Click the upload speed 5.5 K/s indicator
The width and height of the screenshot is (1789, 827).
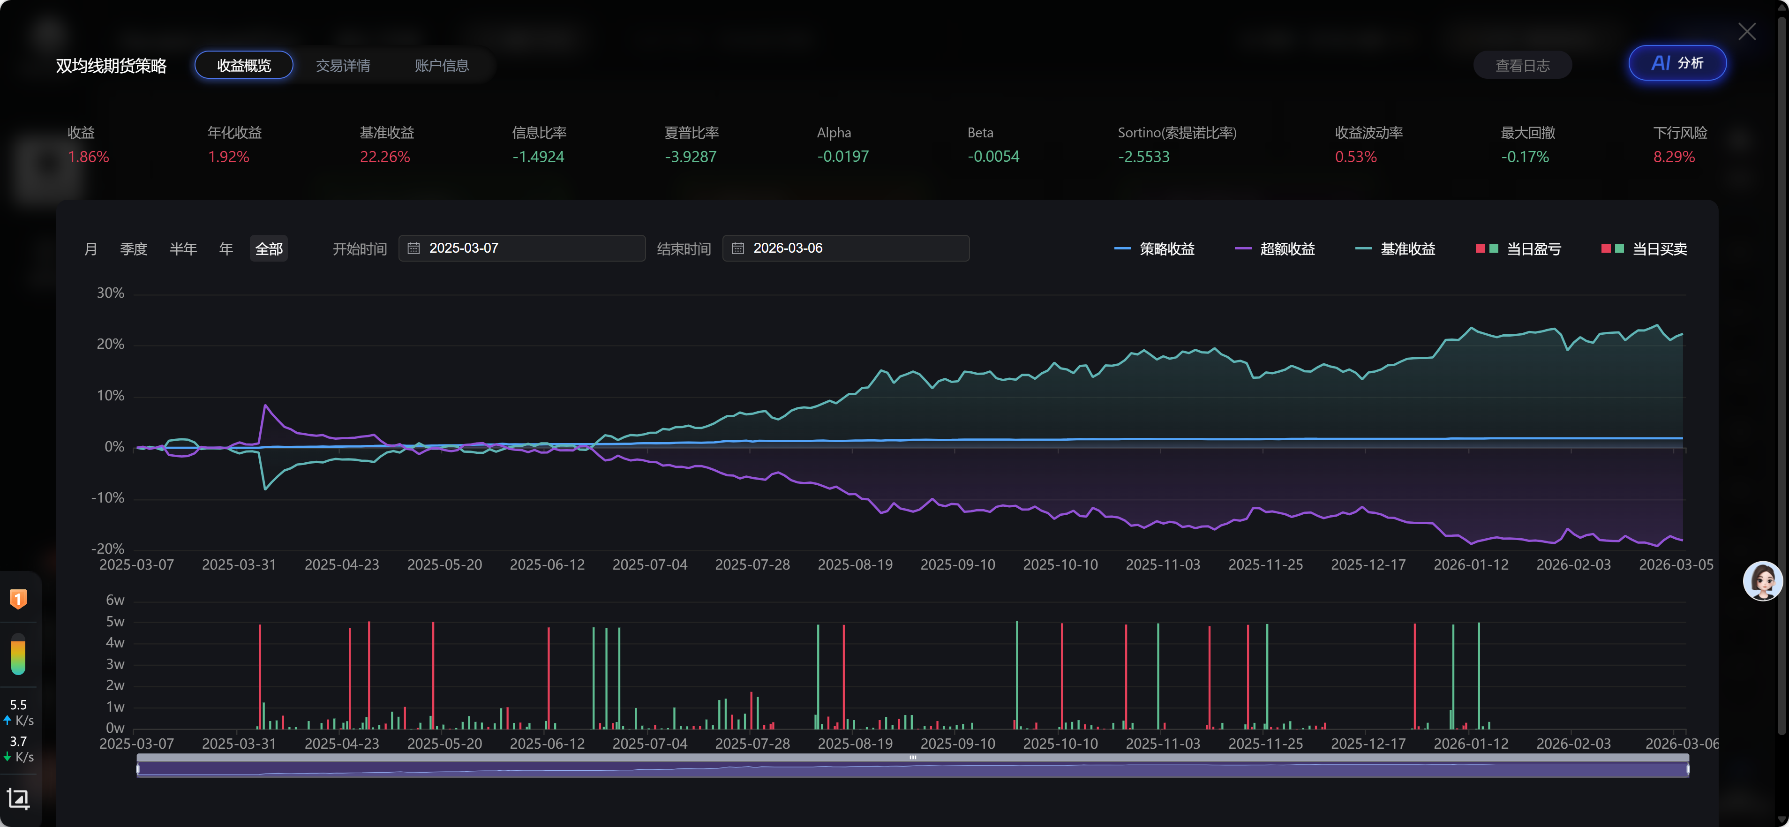pos(18,713)
